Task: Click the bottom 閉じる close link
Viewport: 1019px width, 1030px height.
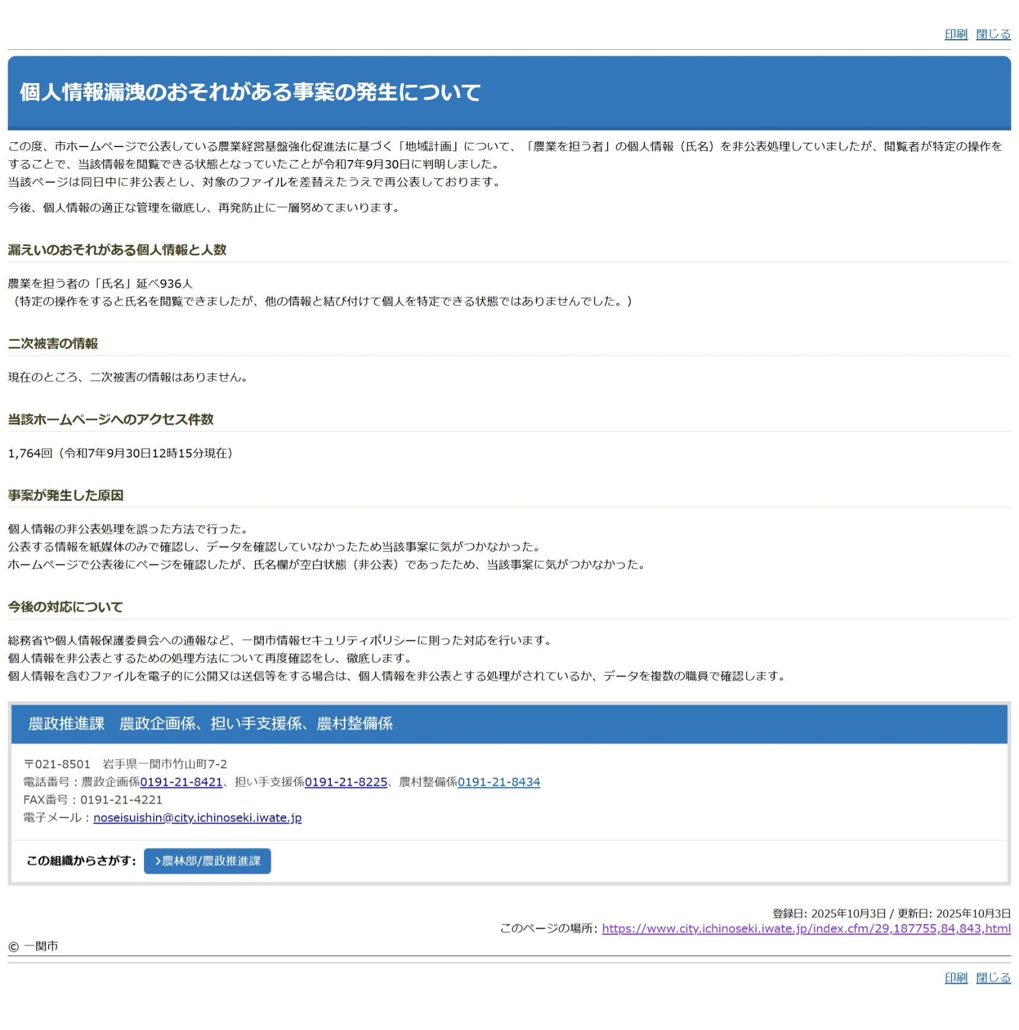Action: point(992,978)
